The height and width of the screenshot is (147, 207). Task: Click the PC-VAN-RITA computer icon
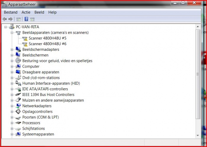tap(12, 27)
